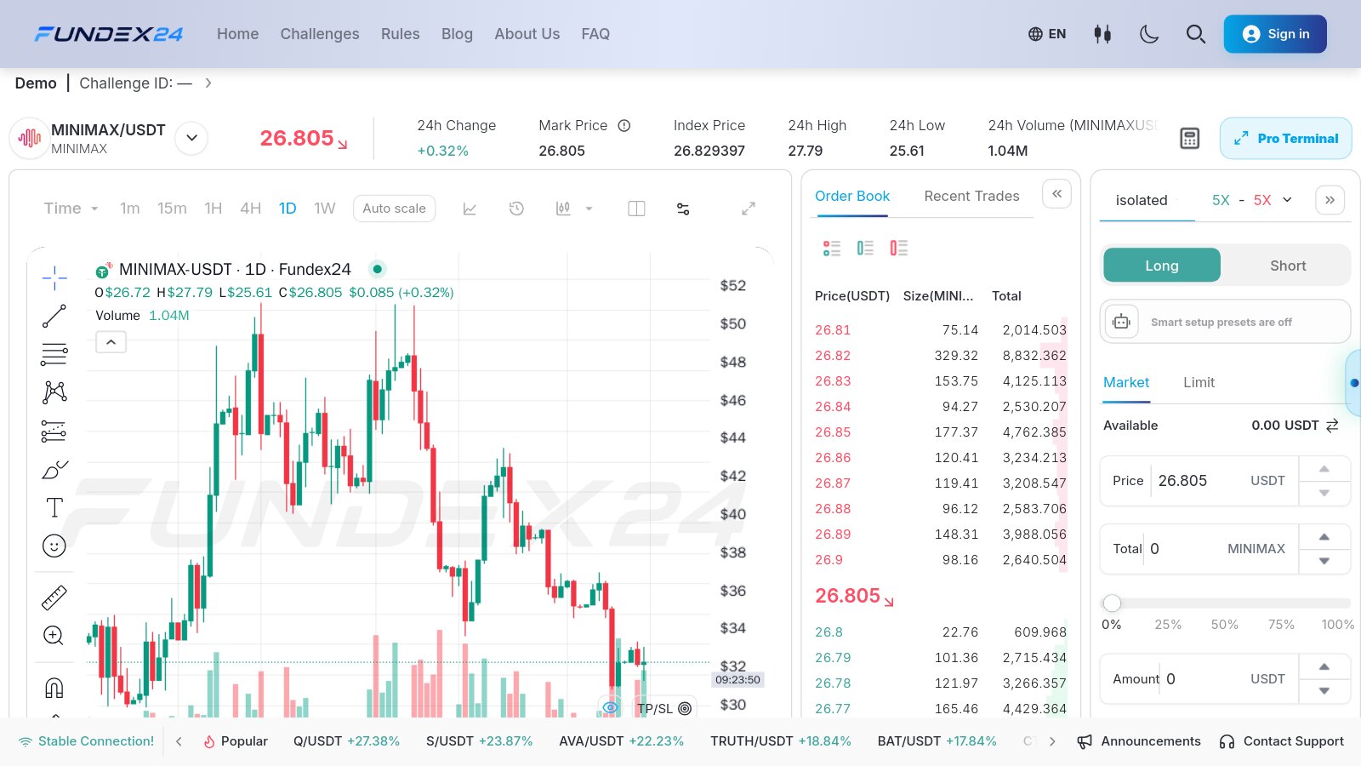Switch to the Limit order tab
Screen dimensions: 1361x766
coord(1199,382)
